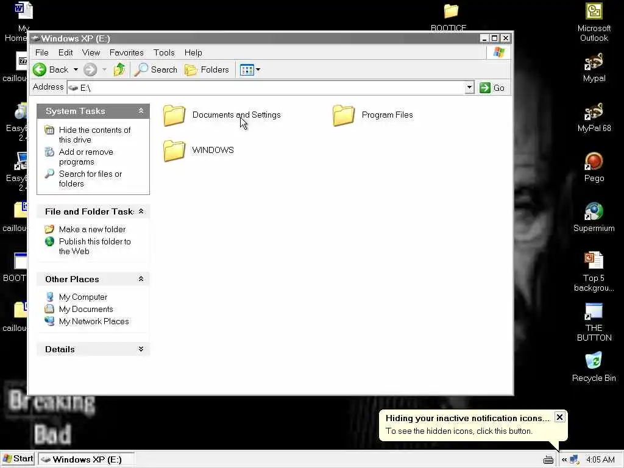Image resolution: width=624 pixels, height=468 pixels.
Task: Go to My Network Places link
Action: (94, 321)
